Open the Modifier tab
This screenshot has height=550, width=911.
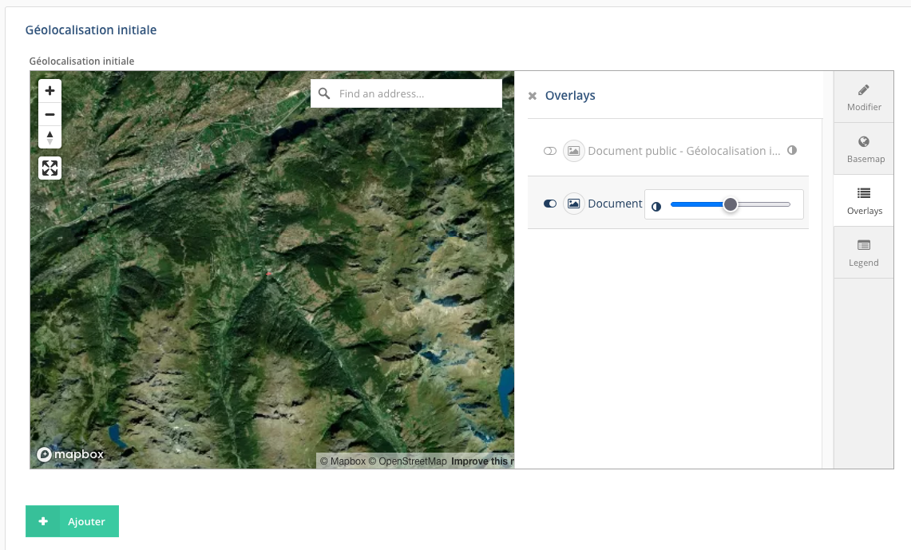point(864,97)
